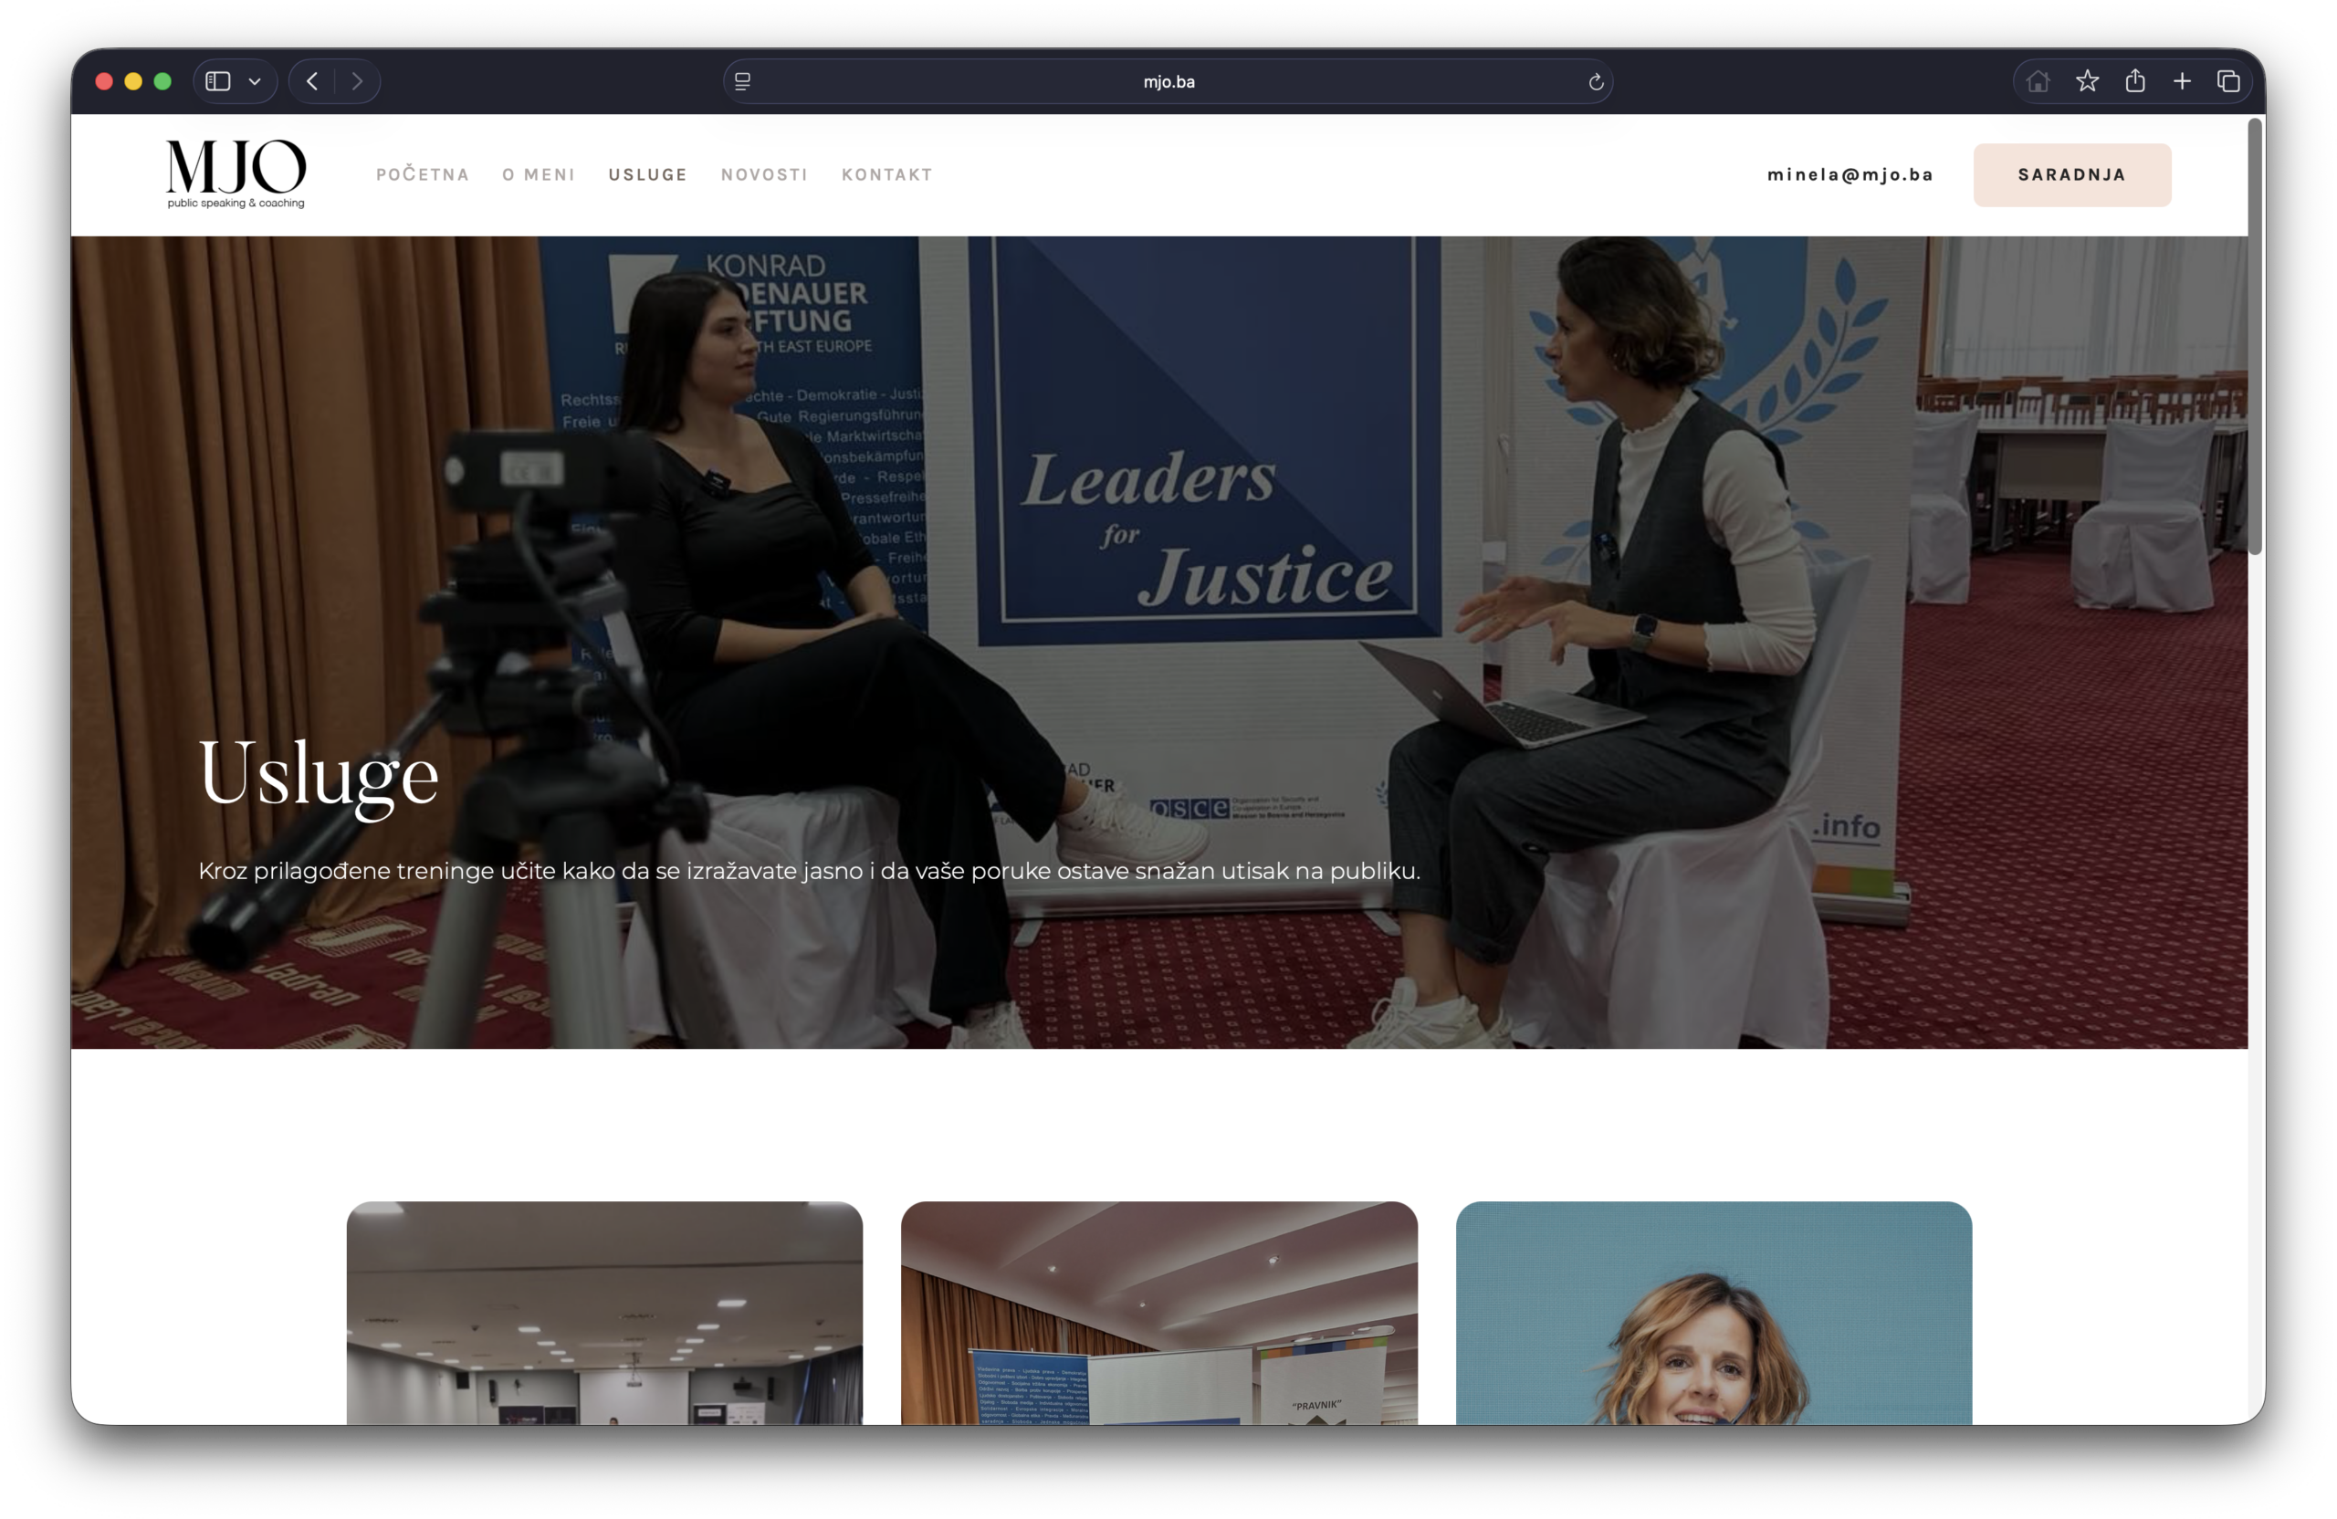Select the NOVOSTI navigation link
This screenshot has width=2337, height=1519.
764,174
